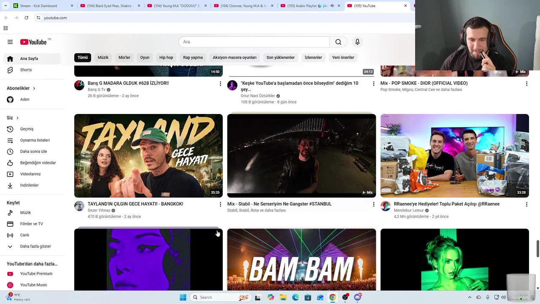Open Ana Sayfa in the sidebar

pos(32,59)
